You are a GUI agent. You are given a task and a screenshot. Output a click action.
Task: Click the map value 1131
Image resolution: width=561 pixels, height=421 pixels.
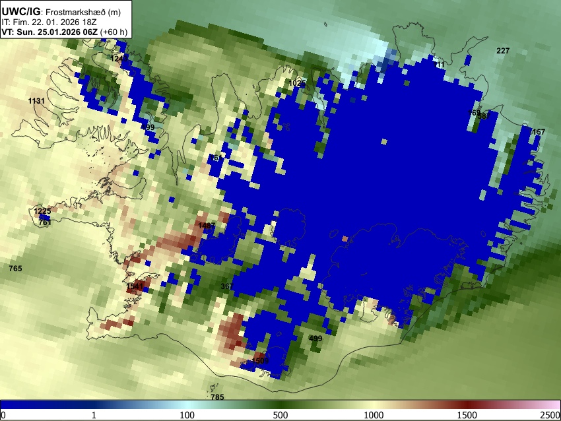click(36, 101)
